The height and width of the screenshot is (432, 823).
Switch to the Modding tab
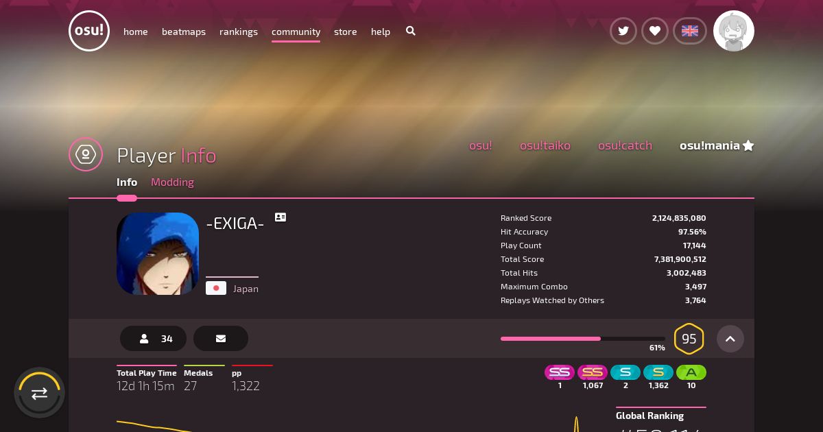(172, 182)
